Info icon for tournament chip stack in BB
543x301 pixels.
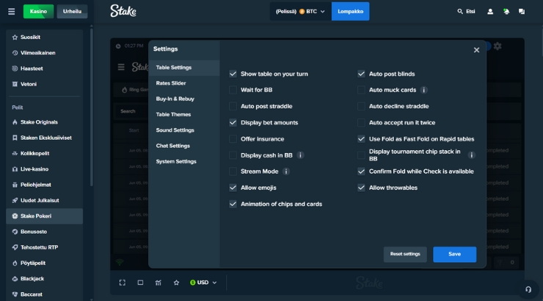tap(471, 155)
